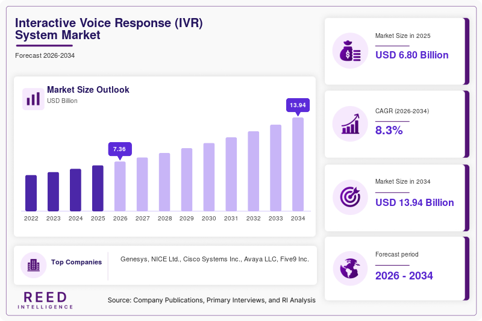
Task: Click the companies list starting with Genesys
Action: pyautogui.click(x=214, y=259)
